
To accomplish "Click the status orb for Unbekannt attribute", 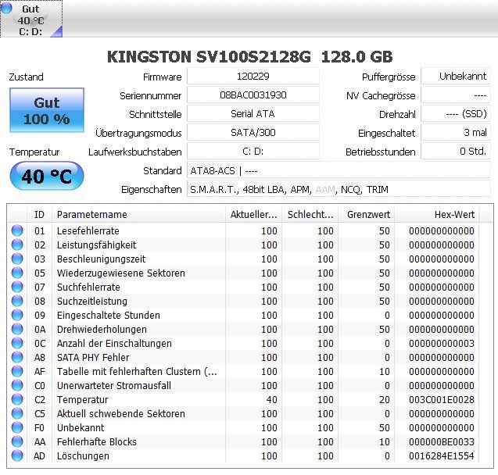I will click(17, 427).
